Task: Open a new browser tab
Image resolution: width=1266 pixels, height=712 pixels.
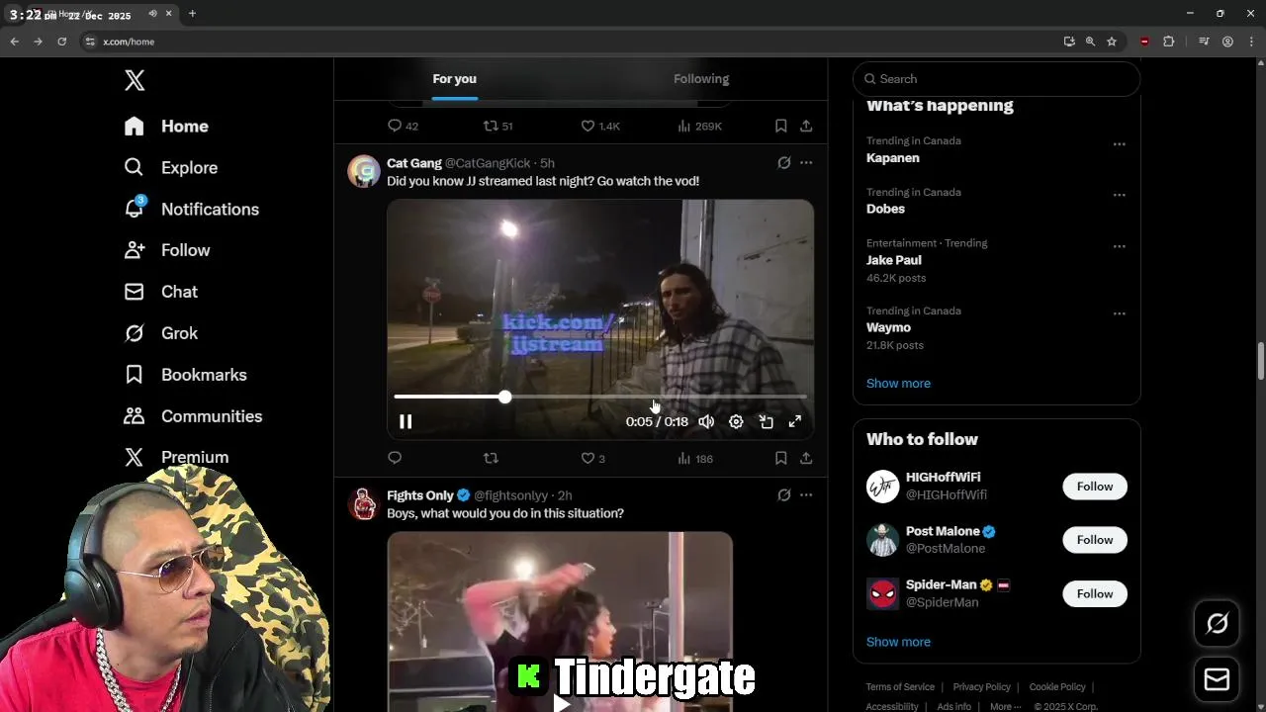Action: tap(192, 14)
